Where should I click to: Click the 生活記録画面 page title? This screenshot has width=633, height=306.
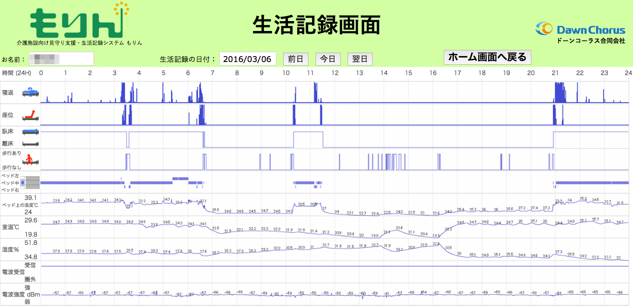point(316,25)
